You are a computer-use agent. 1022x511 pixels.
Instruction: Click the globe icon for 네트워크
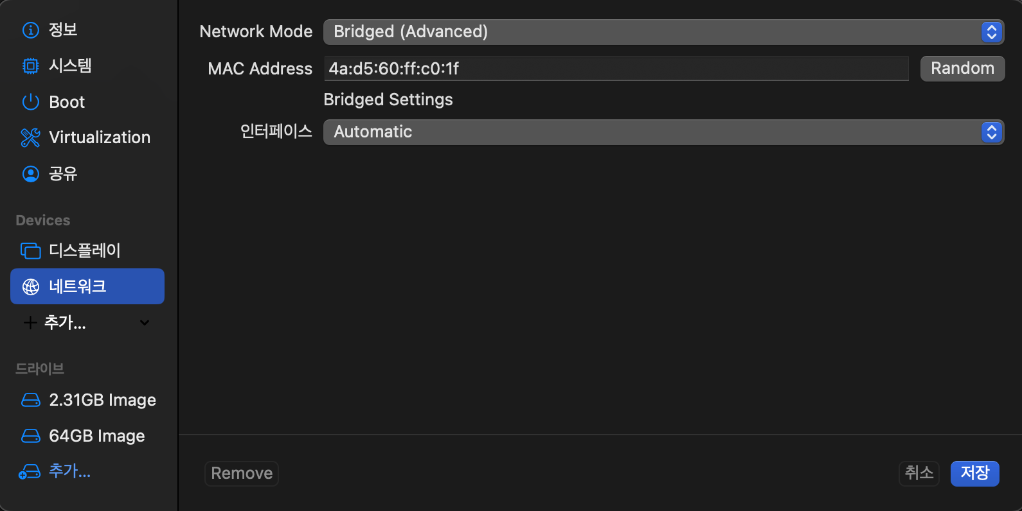[31, 287]
